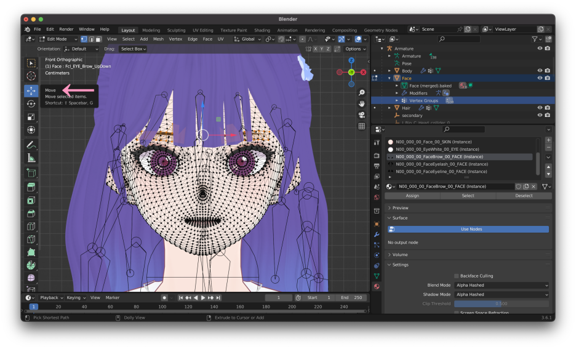
Task: Expand the Volume panel
Action: point(399,255)
